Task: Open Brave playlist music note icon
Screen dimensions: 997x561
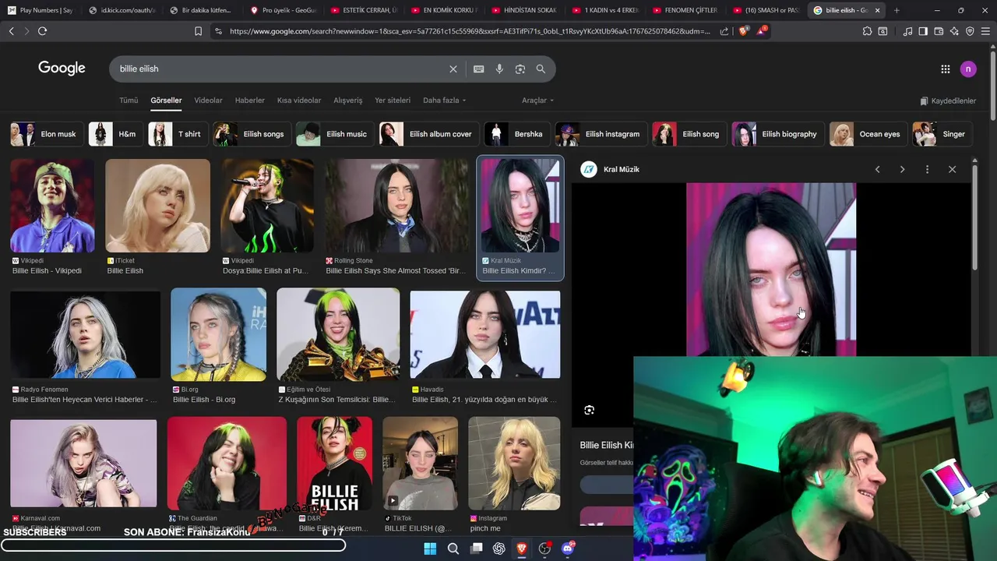Action: pos(907,31)
